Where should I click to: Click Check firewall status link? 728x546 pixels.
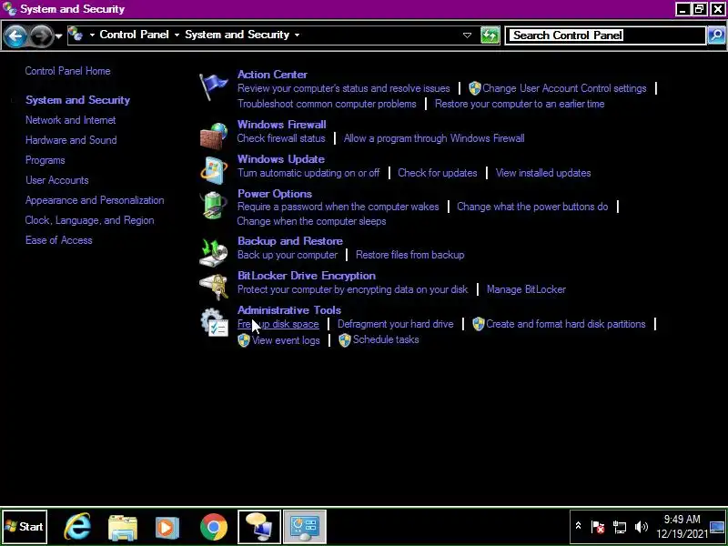281,138
